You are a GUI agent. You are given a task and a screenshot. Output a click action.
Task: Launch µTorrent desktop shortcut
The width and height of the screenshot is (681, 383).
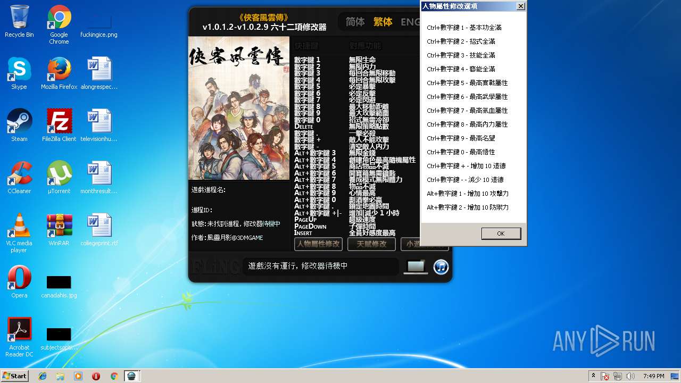[x=59, y=178]
